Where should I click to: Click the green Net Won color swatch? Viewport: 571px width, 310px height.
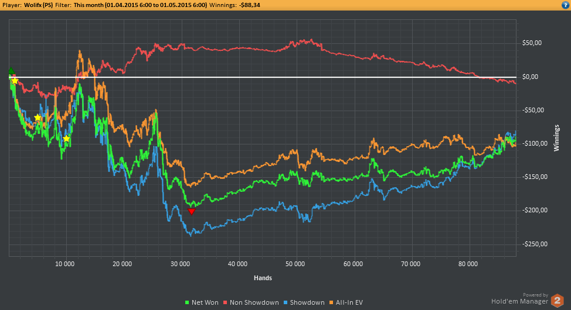[x=187, y=302]
